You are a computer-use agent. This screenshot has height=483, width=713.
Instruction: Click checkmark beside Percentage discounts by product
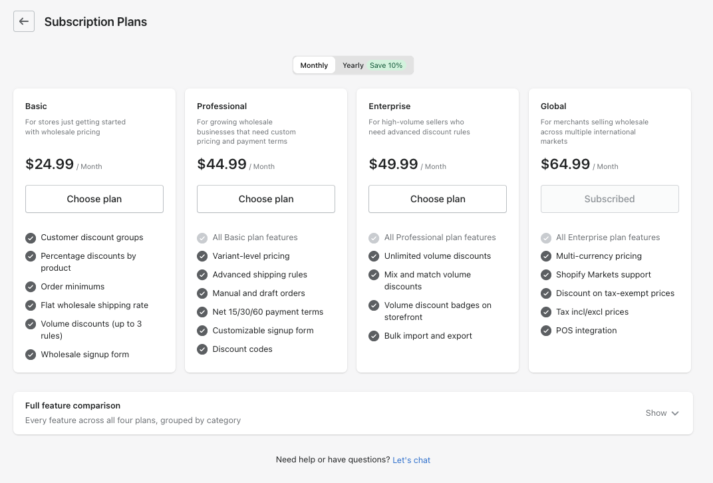31,257
